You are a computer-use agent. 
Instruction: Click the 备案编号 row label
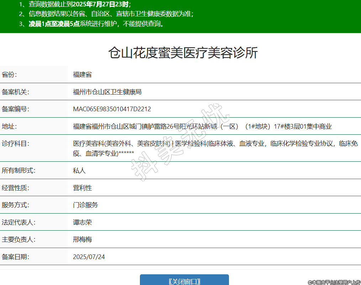click(x=15, y=109)
